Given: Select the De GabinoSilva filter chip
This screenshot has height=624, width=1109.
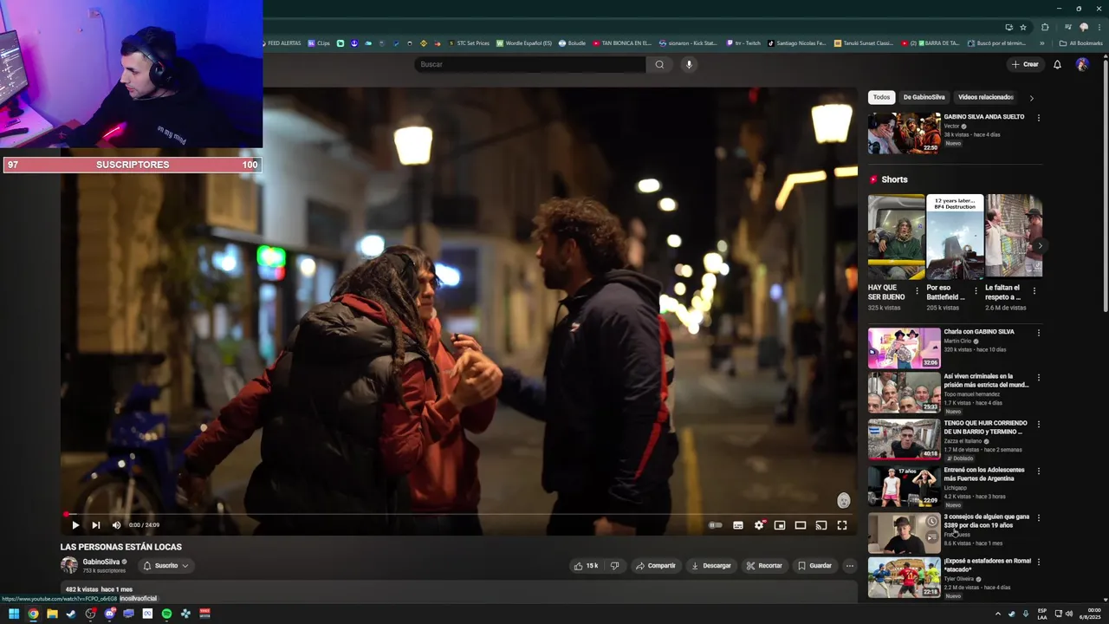Looking at the screenshot, I should (924, 97).
